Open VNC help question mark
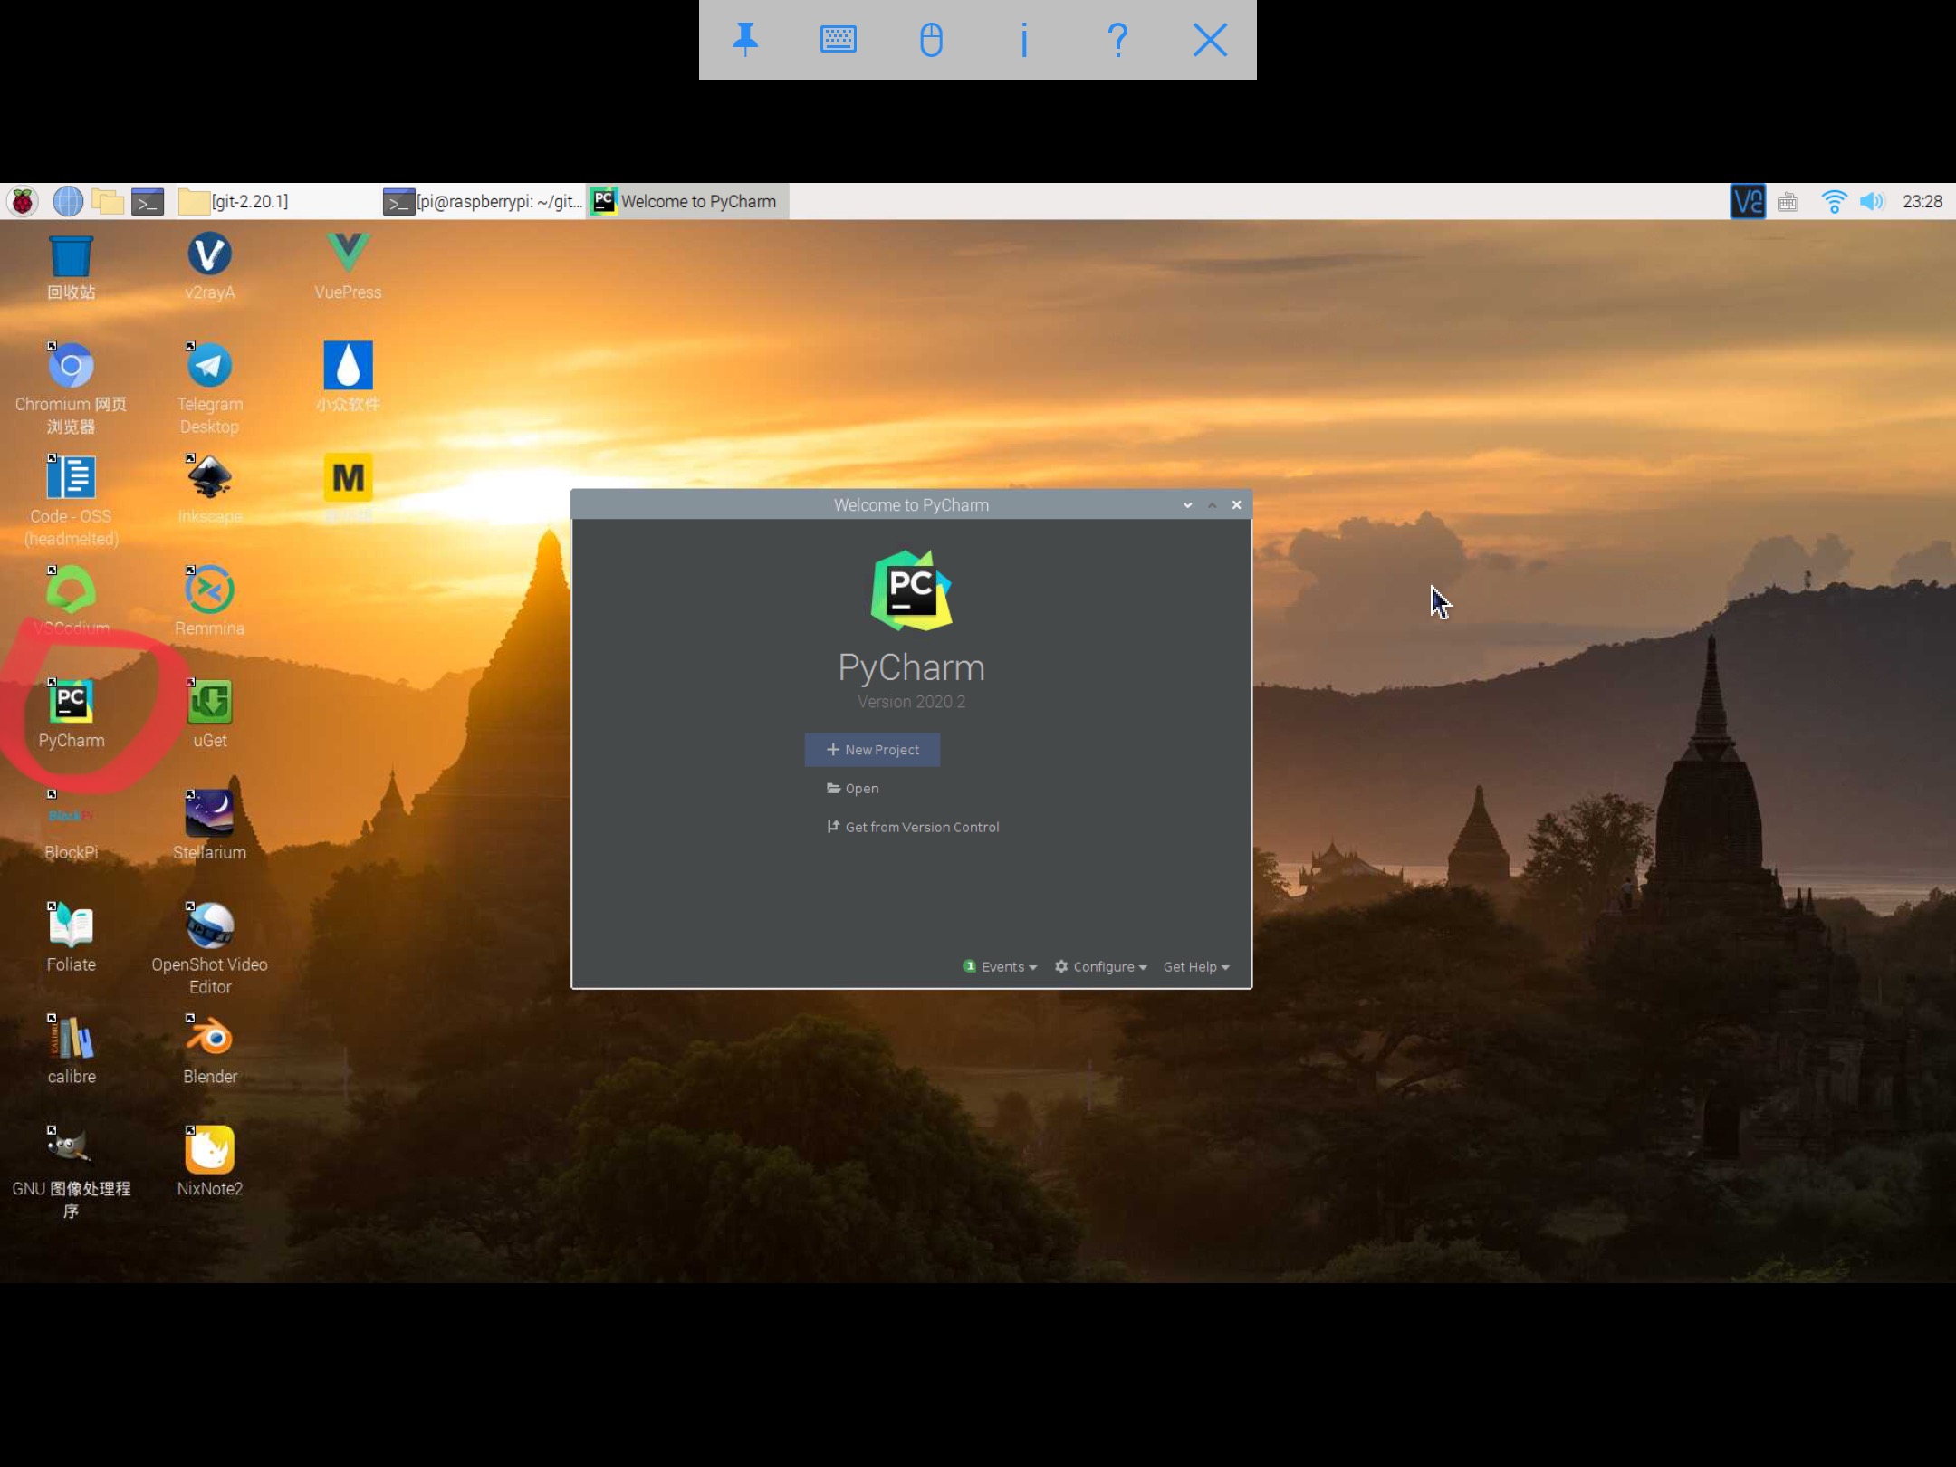 1117,40
